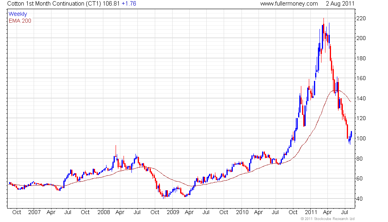388x222 pixels.
Task: Click the '© 2011 Stockcube Research Ltd' copyright text
Action: [328, 219]
